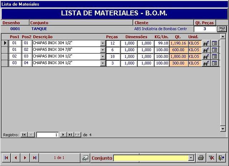This screenshot has width=229, height=166.
Task: Go to first drawing with bottom red arrow
Action: click(6, 158)
